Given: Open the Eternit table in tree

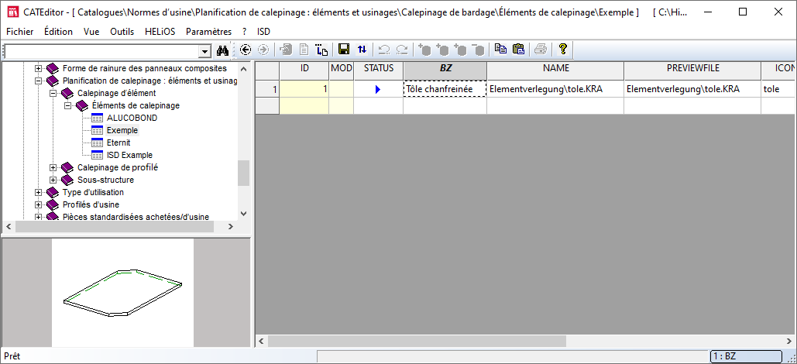Looking at the screenshot, I should (118, 143).
